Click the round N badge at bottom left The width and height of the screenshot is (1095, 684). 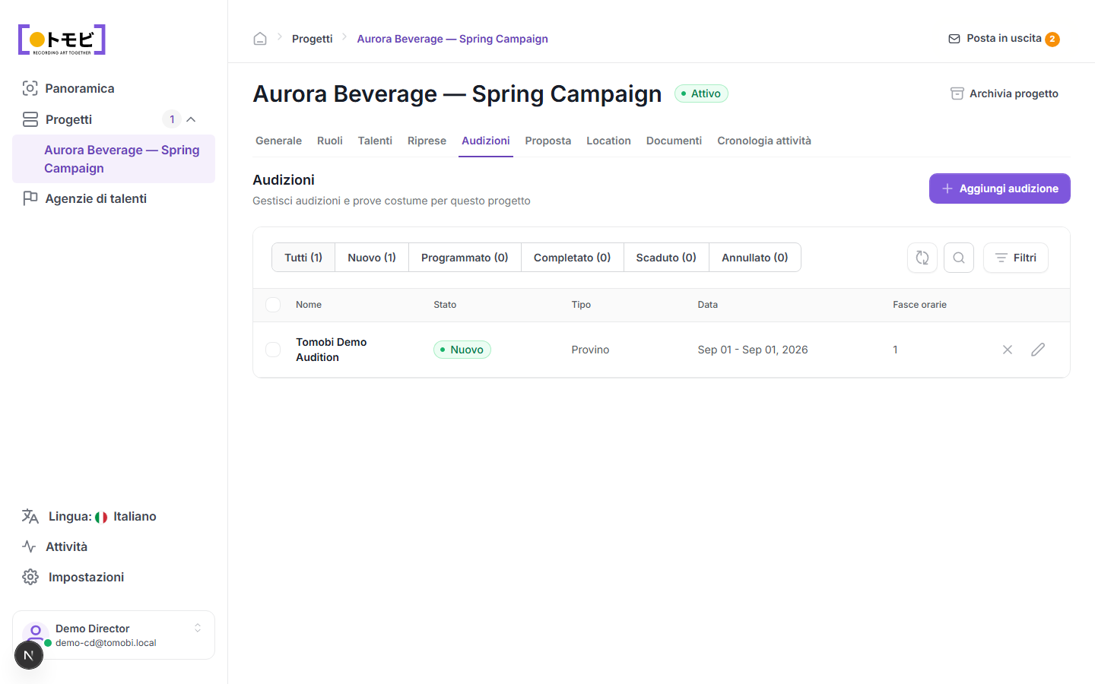(29, 655)
